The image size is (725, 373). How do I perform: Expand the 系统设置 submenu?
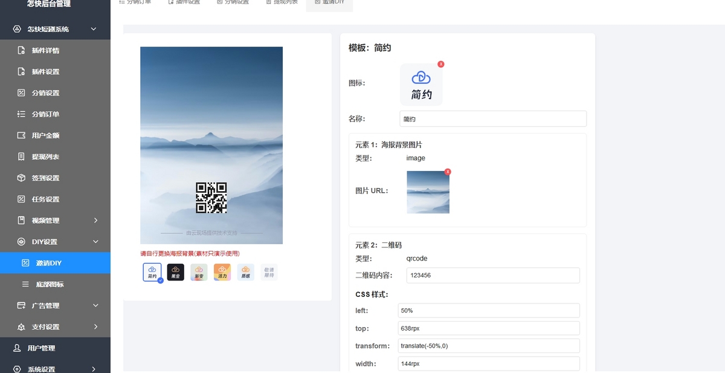(x=93, y=369)
